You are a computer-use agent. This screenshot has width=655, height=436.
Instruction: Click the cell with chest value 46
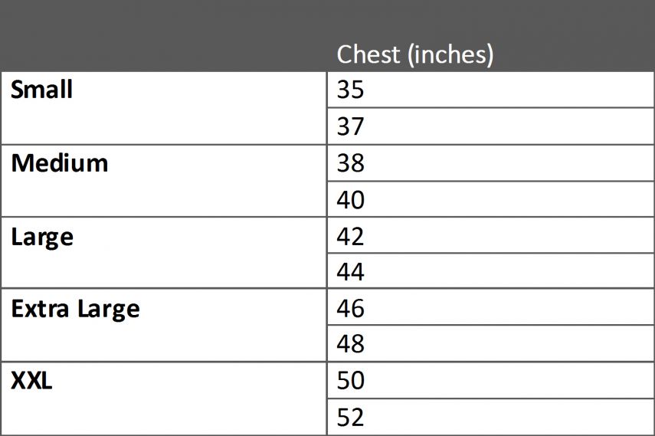(x=490, y=307)
